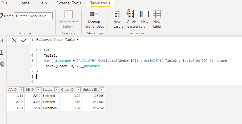Select the Table tools tab
Screen dimensions: 242x124
(100, 3)
